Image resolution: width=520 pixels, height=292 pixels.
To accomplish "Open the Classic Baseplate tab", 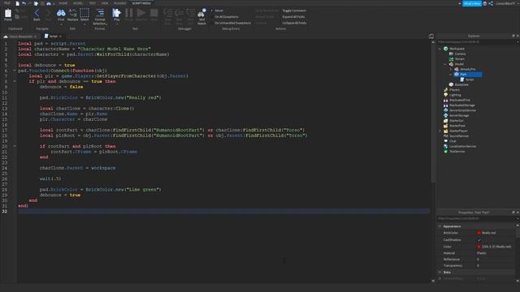I will point(20,36).
